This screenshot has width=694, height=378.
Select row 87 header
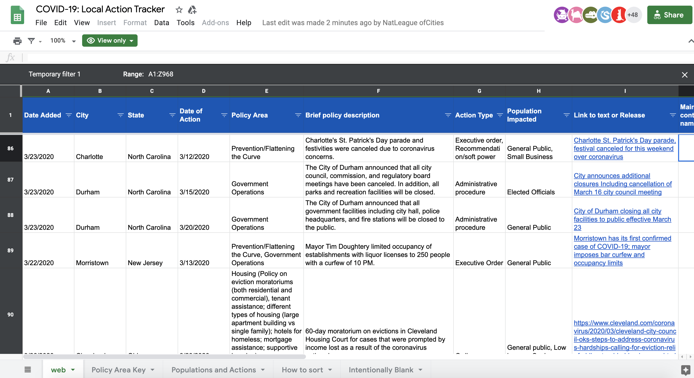11,180
